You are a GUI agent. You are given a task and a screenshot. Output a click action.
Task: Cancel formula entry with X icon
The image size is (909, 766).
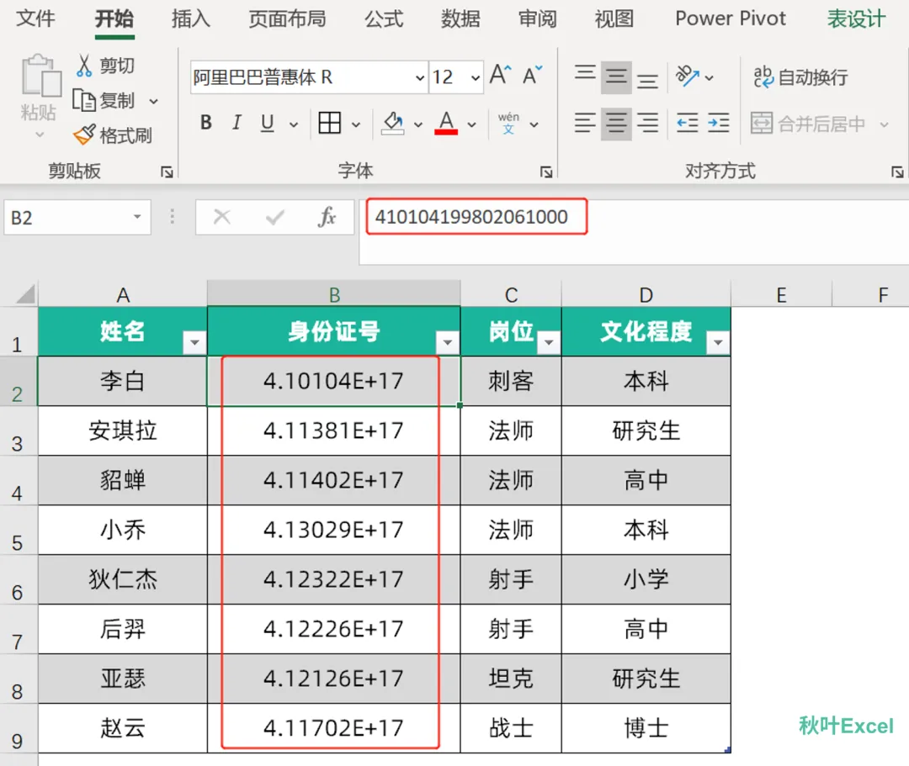point(222,217)
